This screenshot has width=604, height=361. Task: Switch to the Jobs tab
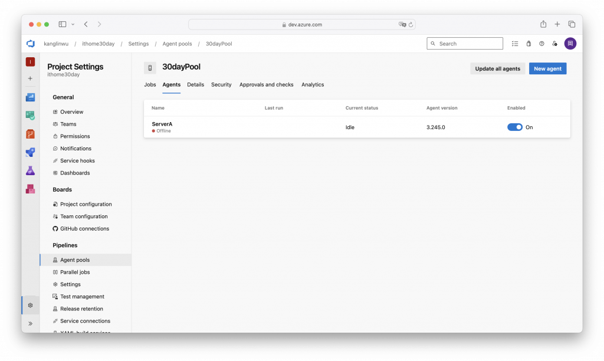click(x=150, y=84)
